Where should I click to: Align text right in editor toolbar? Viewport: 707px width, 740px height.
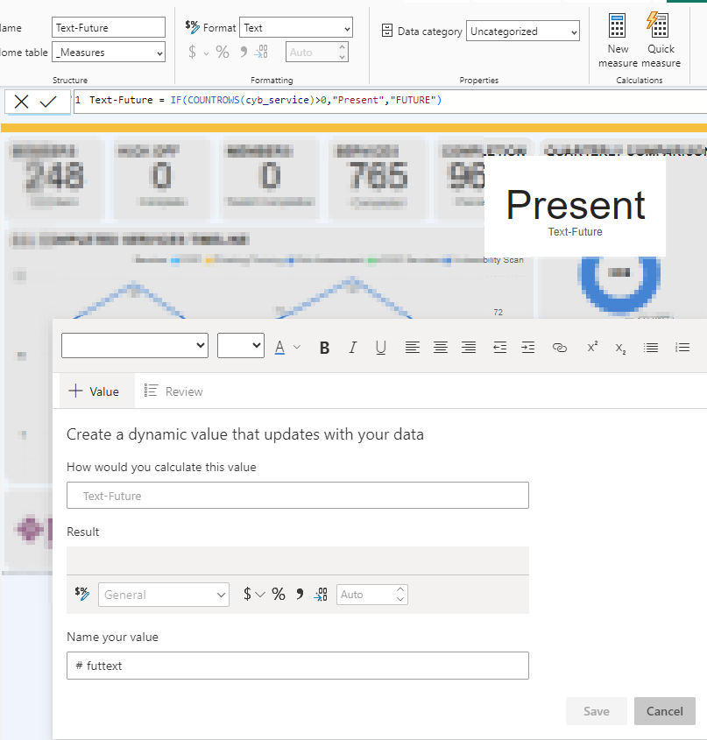coord(469,348)
